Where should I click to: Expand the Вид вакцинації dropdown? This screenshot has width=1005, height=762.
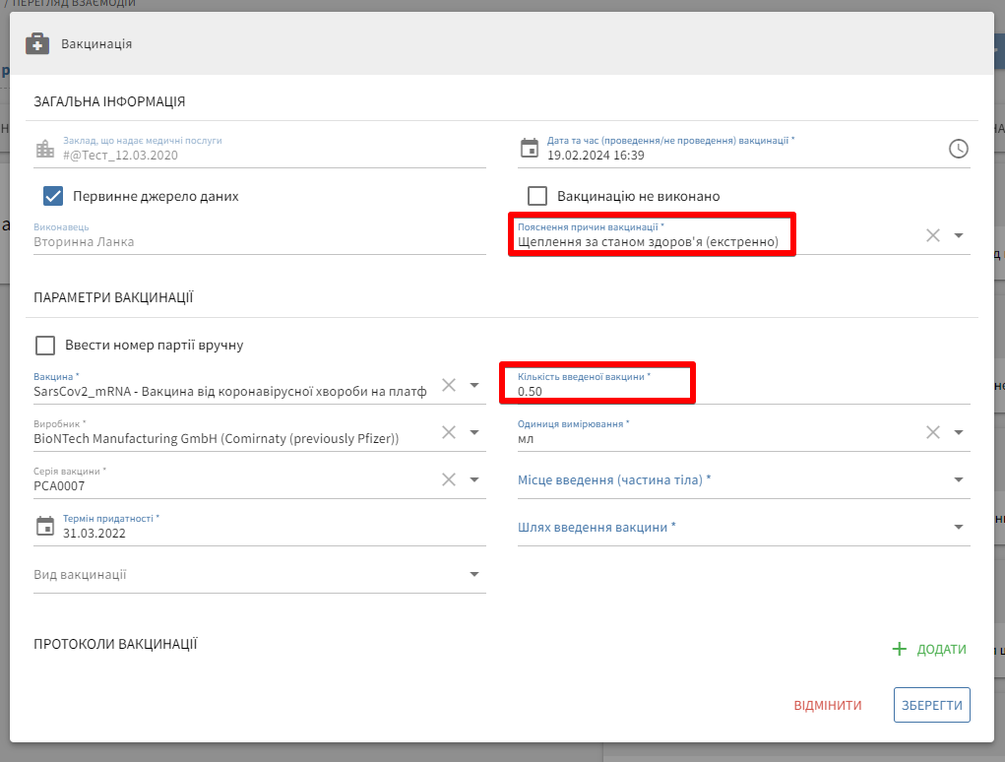click(473, 575)
